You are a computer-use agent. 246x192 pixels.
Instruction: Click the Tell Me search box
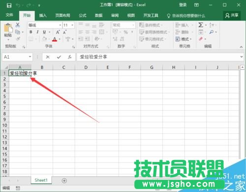pos(186,16)
